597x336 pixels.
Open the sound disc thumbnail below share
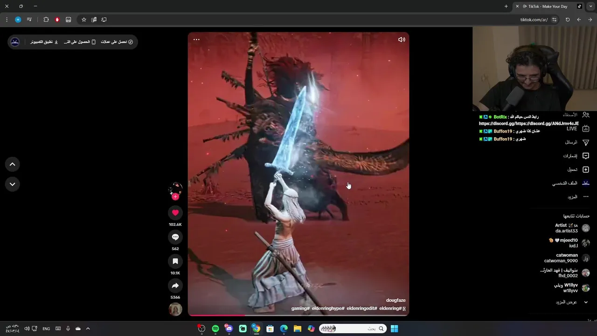coord(175,309)
